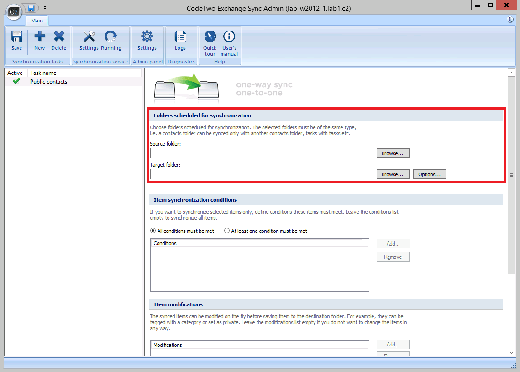Select 'All conditions must be met'
Image resolution: width=520 pixels, height=372 pixels.
[153, 231]
